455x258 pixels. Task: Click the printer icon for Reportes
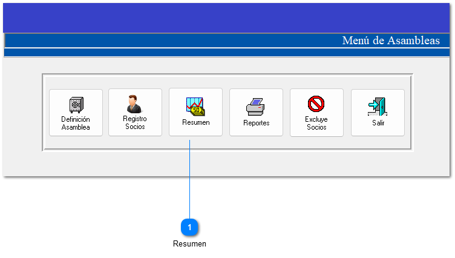click(x=256, y=107)
